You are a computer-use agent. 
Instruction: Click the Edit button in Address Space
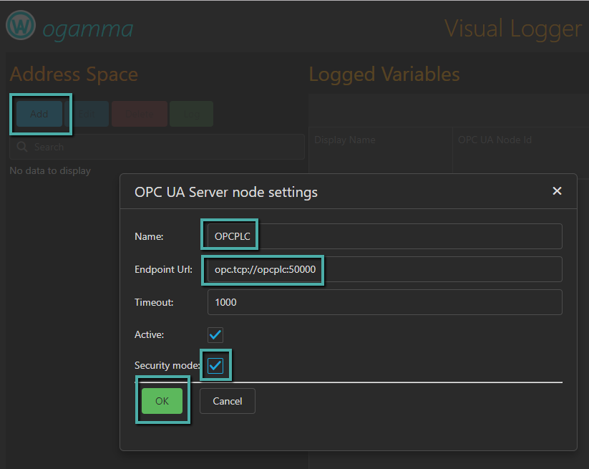click(87, 114)
